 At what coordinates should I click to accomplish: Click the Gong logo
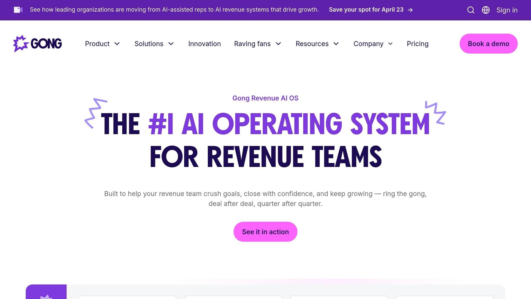coord(38,44)
